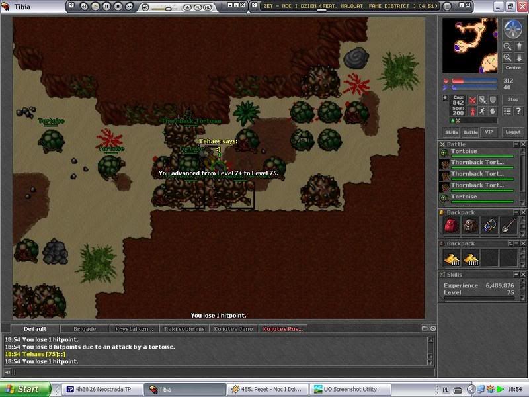Screen dimensions: 529x397
Task: Attack first Tortoise in Battle list
Action: 477,153
